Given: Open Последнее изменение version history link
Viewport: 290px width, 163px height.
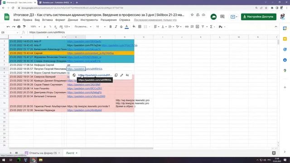Looking at the screenshot, I should point(155,20).
